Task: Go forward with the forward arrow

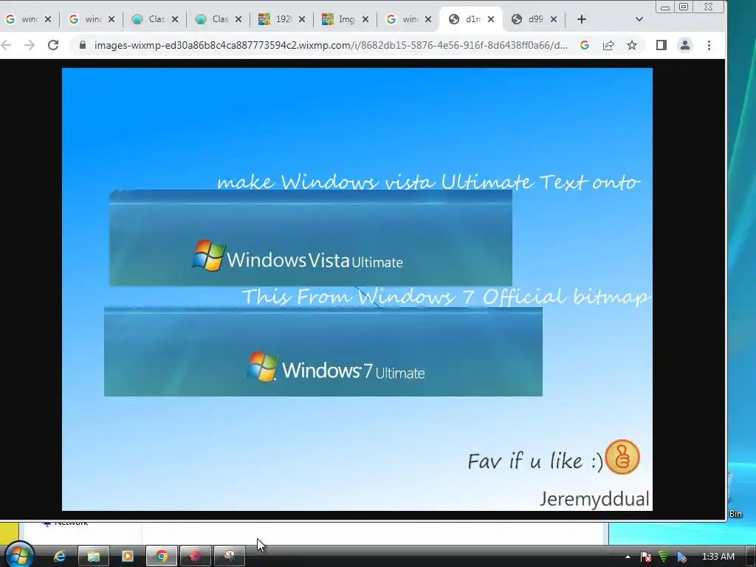Action: coord(30,45)
